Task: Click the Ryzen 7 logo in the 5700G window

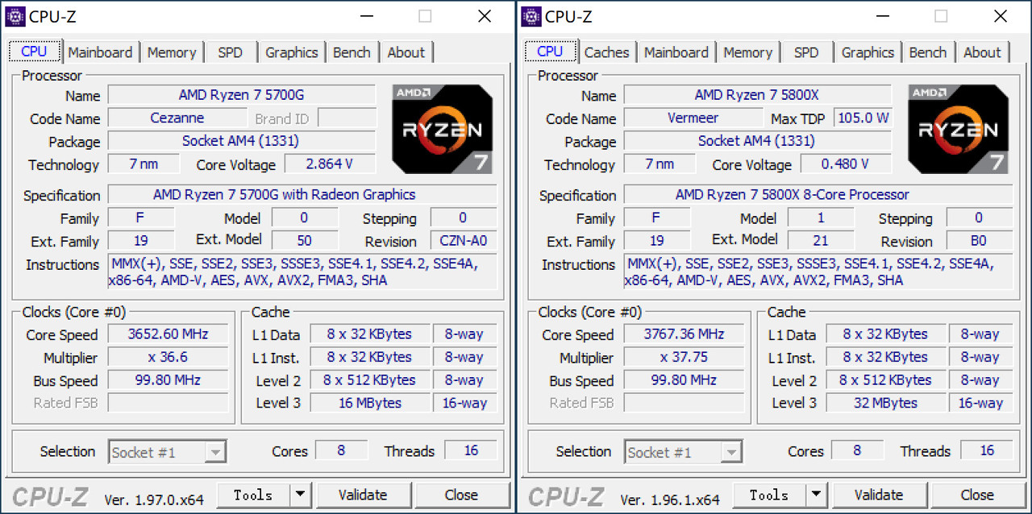Action: pyautogui.click(x=442, y=128)
